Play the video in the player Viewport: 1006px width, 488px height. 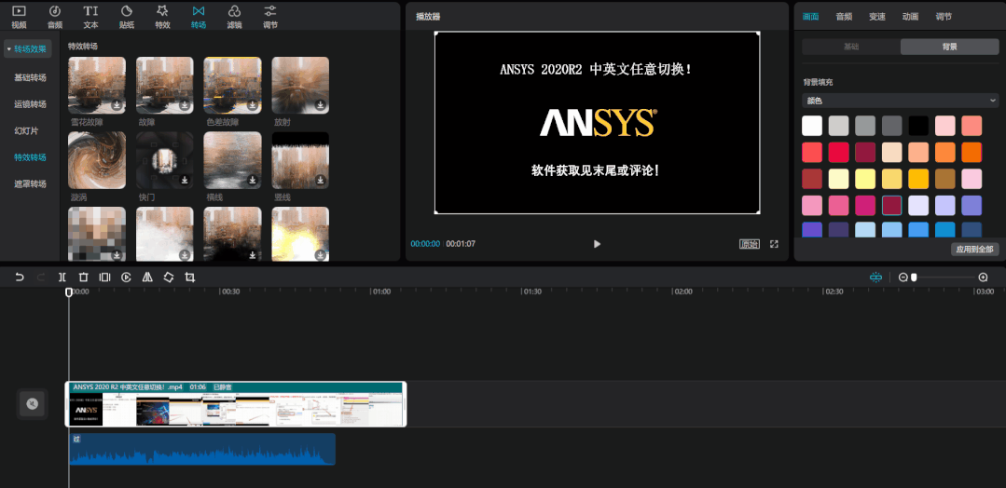tap(597, 244)
